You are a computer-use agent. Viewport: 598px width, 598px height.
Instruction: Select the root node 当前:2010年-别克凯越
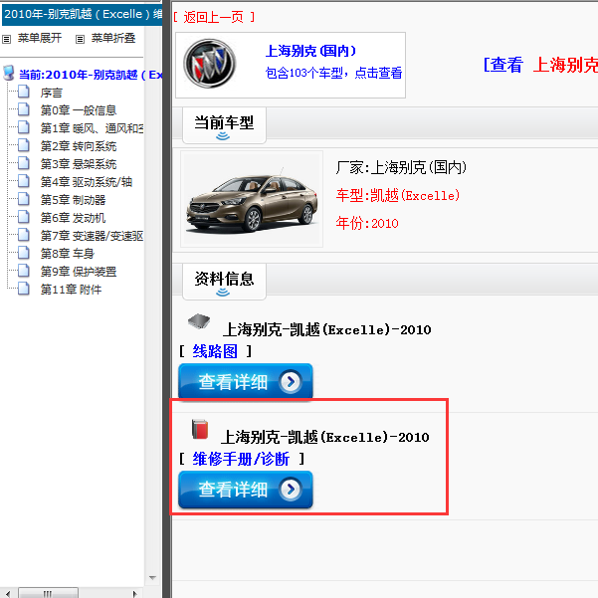[x=91, y=75]
